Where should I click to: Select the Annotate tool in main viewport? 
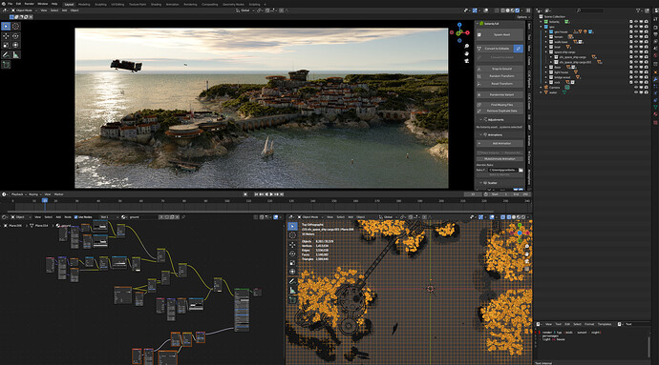pyautogui.click(x=6, y=54)
